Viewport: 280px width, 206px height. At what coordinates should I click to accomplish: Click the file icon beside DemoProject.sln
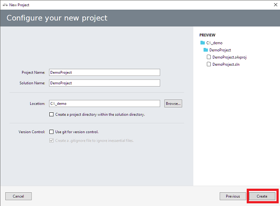pyautogui.click(x=209, y=64)
